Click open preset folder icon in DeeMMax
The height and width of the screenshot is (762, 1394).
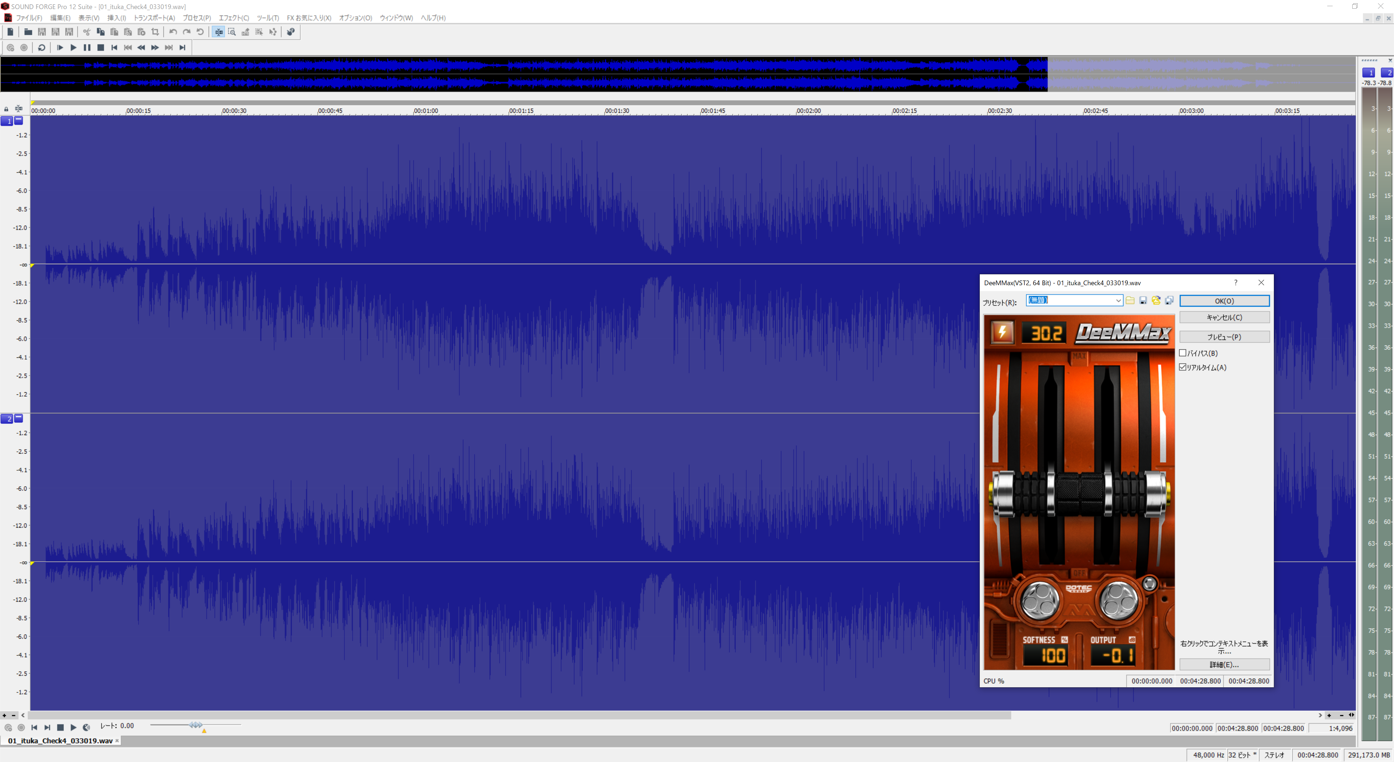pyautogui.click(x=1130, y=301)
